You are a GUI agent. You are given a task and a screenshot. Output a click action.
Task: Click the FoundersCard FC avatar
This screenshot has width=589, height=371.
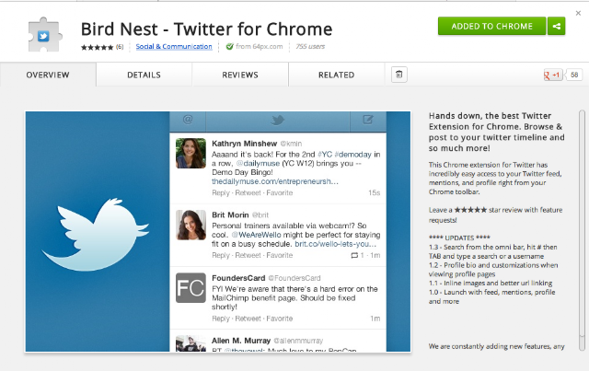coord(191,287)
